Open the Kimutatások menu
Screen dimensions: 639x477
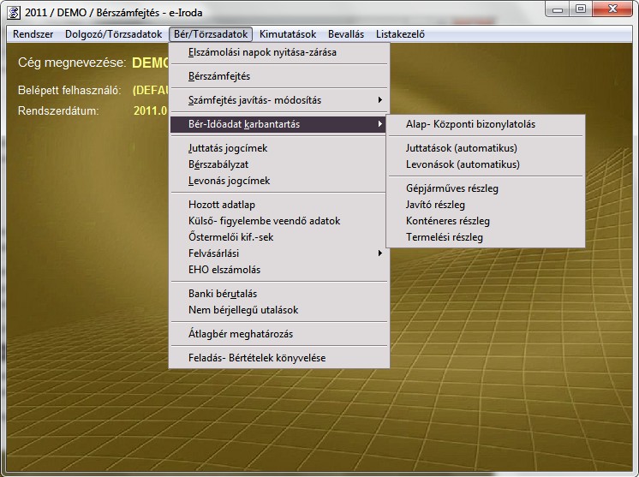point(288,34)
